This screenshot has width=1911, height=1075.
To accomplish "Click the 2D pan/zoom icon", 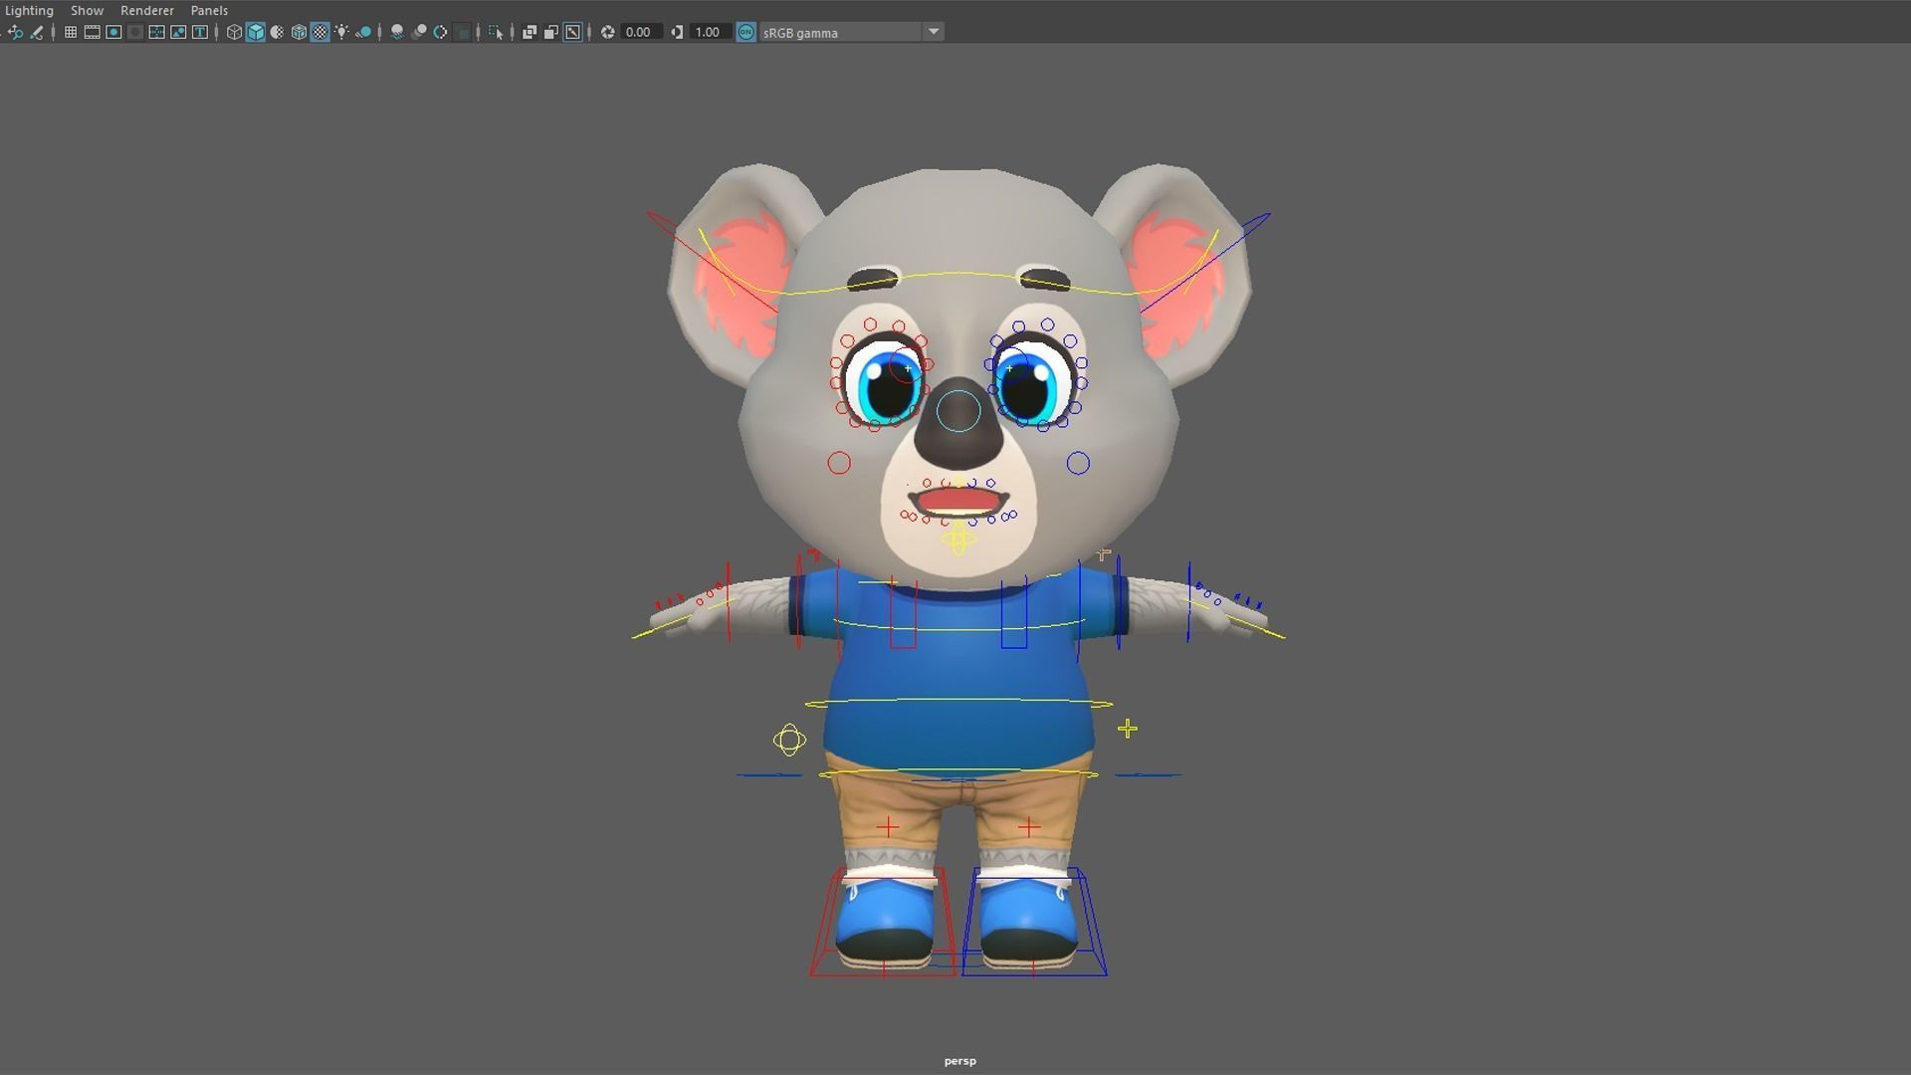I will tap(16, 32).
